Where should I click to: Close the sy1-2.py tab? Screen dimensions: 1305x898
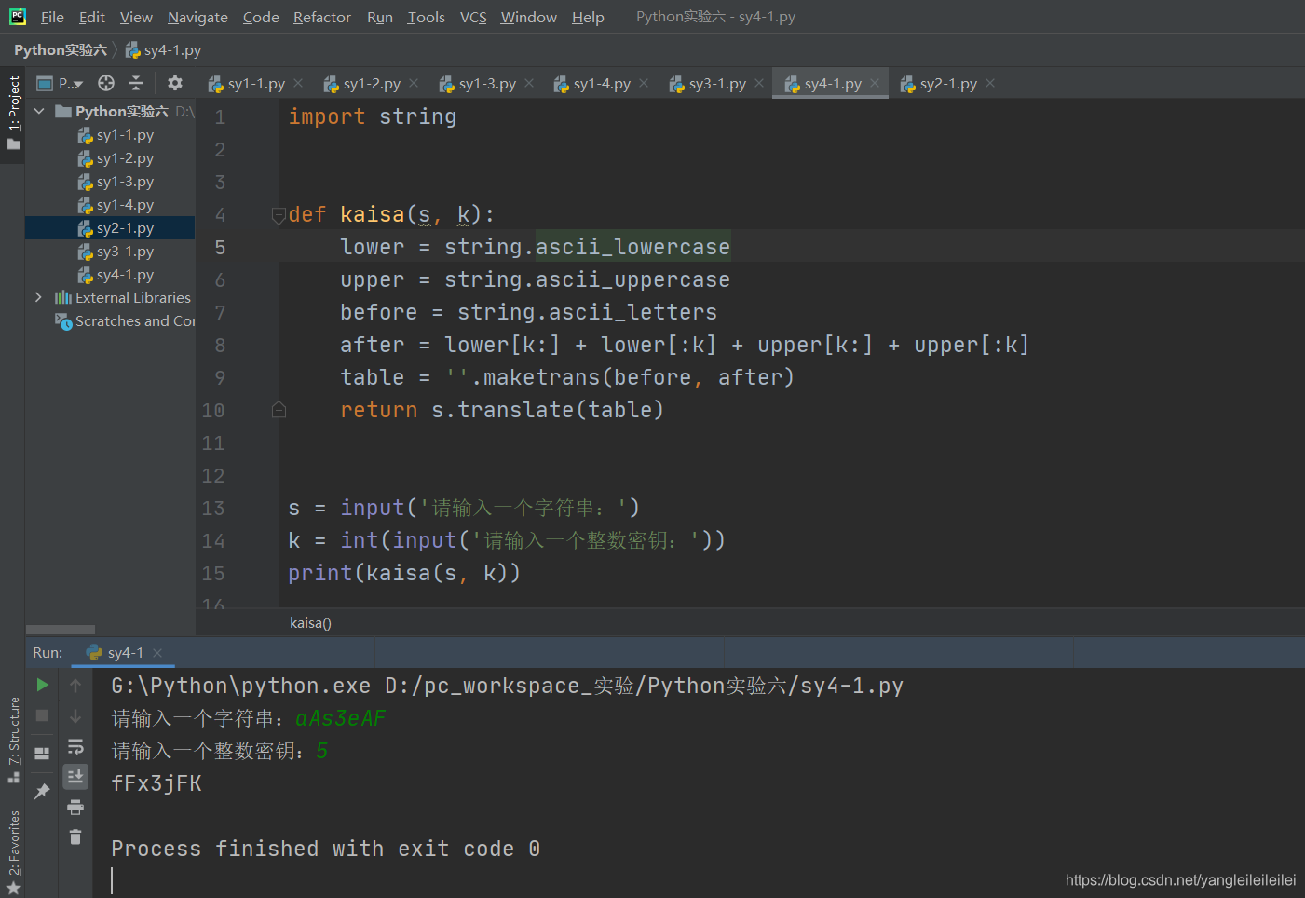click(x=414, y=83)
